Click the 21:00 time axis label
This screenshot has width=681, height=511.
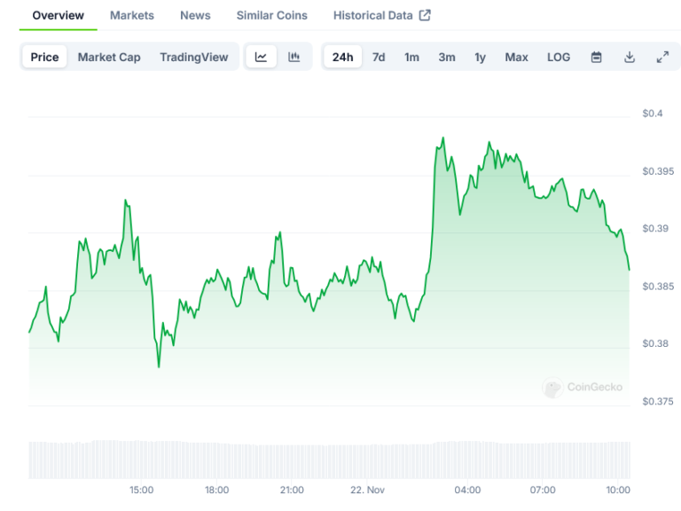click(x=292, y=490)
